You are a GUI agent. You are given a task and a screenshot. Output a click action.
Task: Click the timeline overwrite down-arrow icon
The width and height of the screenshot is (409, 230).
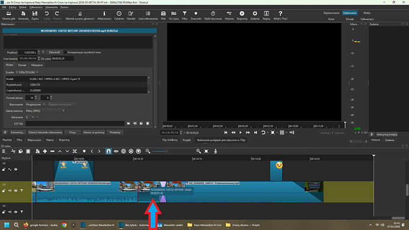click(x=68, y=151)
